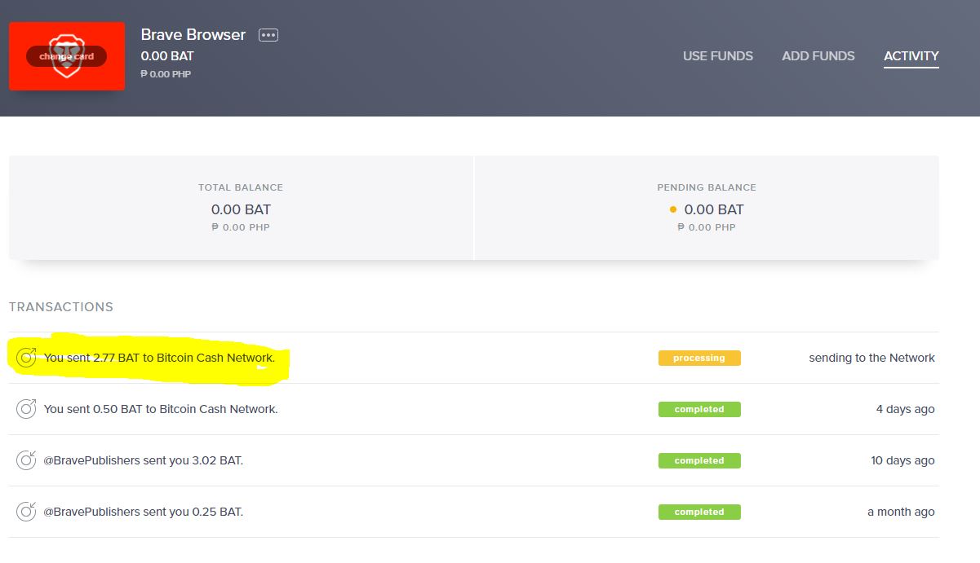
Task: Click the sent icon for 2.77 BAT transaction
Action: (27, 357)
